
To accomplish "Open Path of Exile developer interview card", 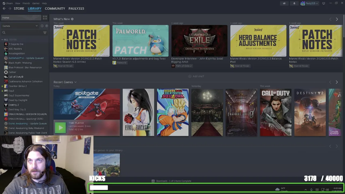I will (199, 41).
